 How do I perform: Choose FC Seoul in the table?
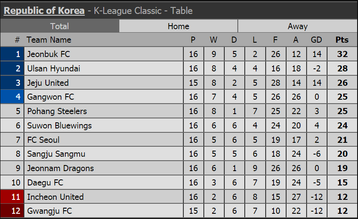point(43,140)
